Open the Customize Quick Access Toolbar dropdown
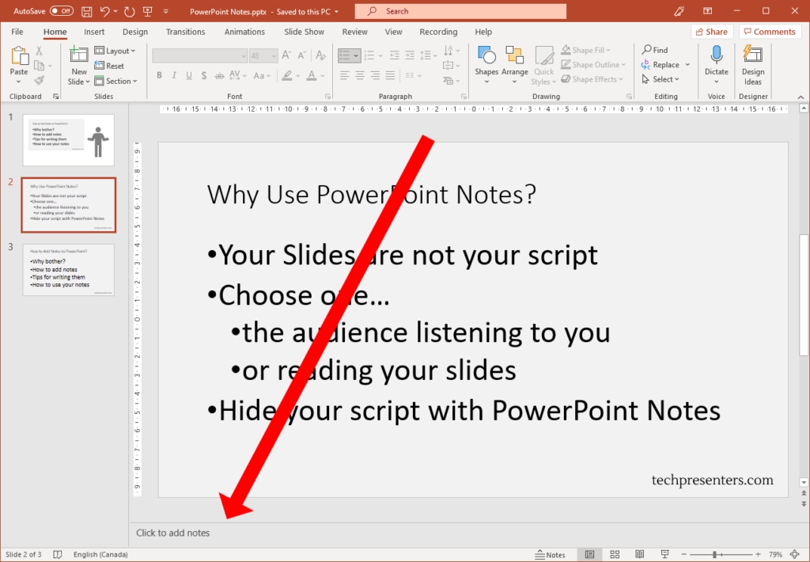 click(166, 11)
